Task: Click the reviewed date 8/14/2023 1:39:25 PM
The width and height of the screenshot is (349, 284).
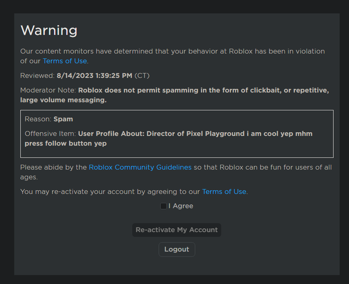Action: tap(94, 75)
